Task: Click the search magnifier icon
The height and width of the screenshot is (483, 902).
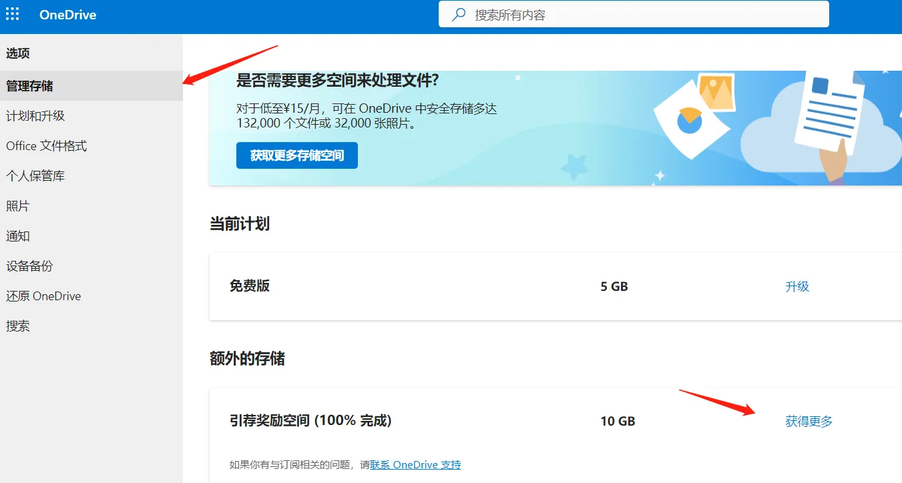Action: click(x=459, y=15)
